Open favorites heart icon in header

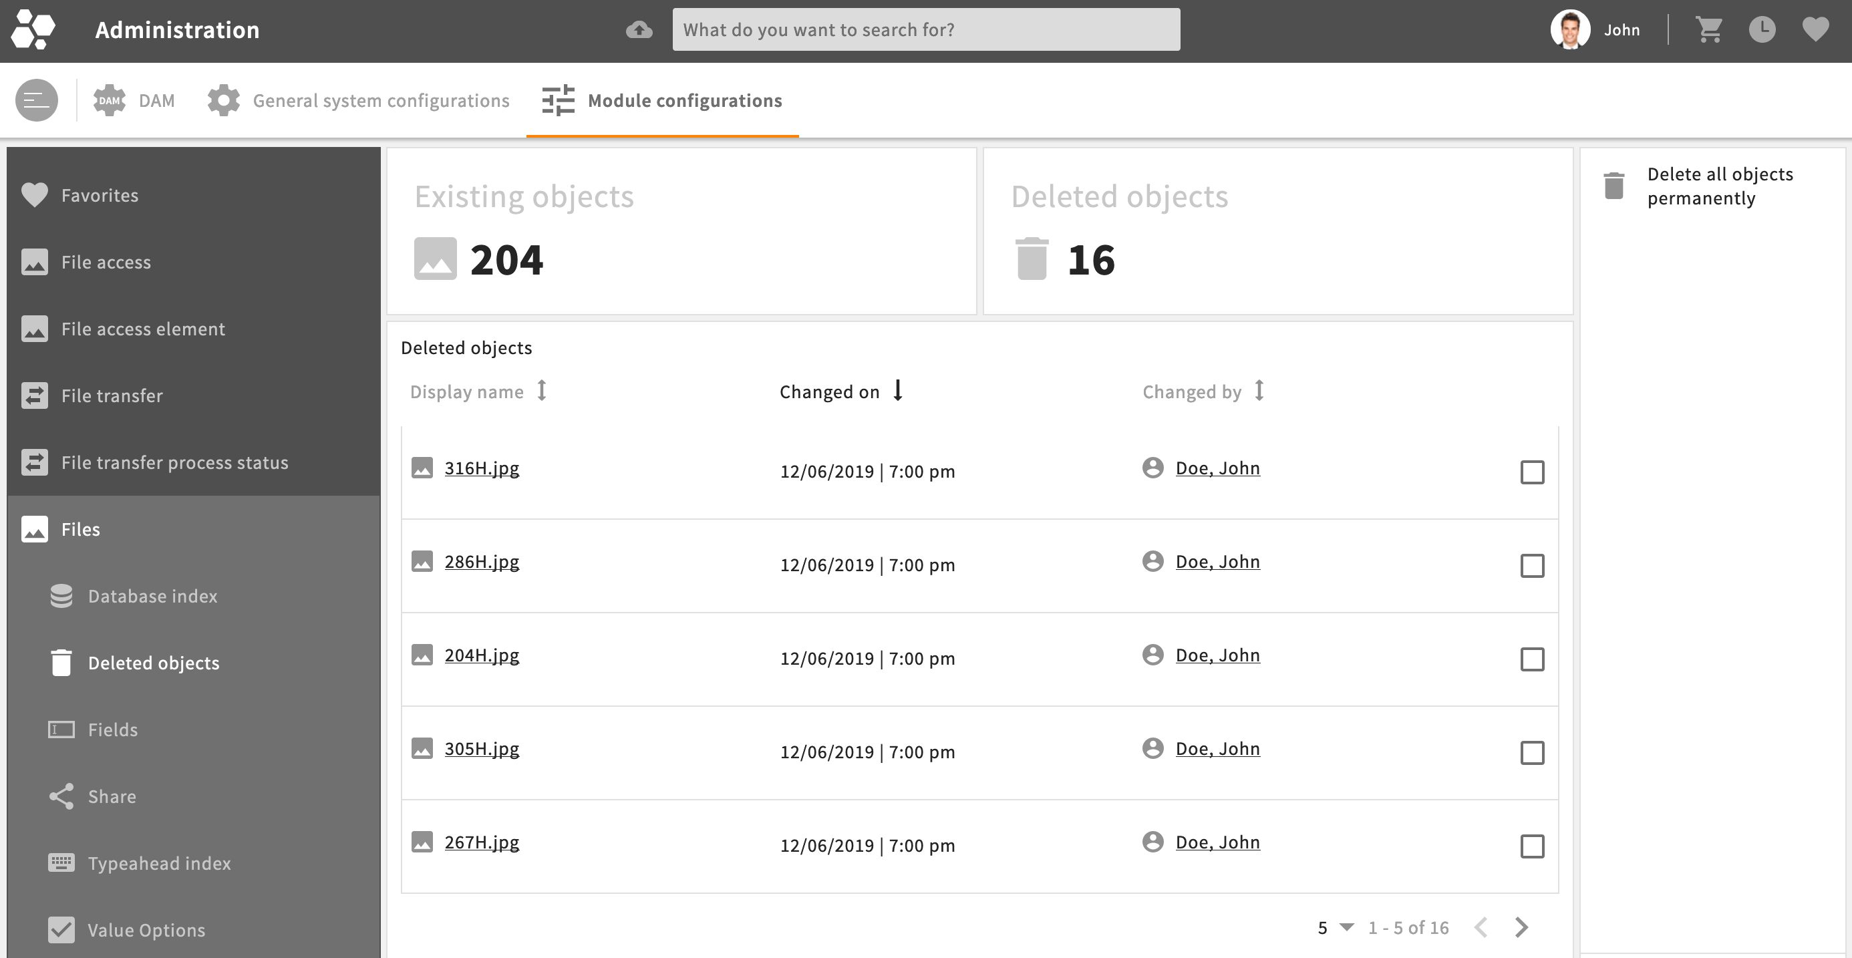click(x=1815, y=29)
